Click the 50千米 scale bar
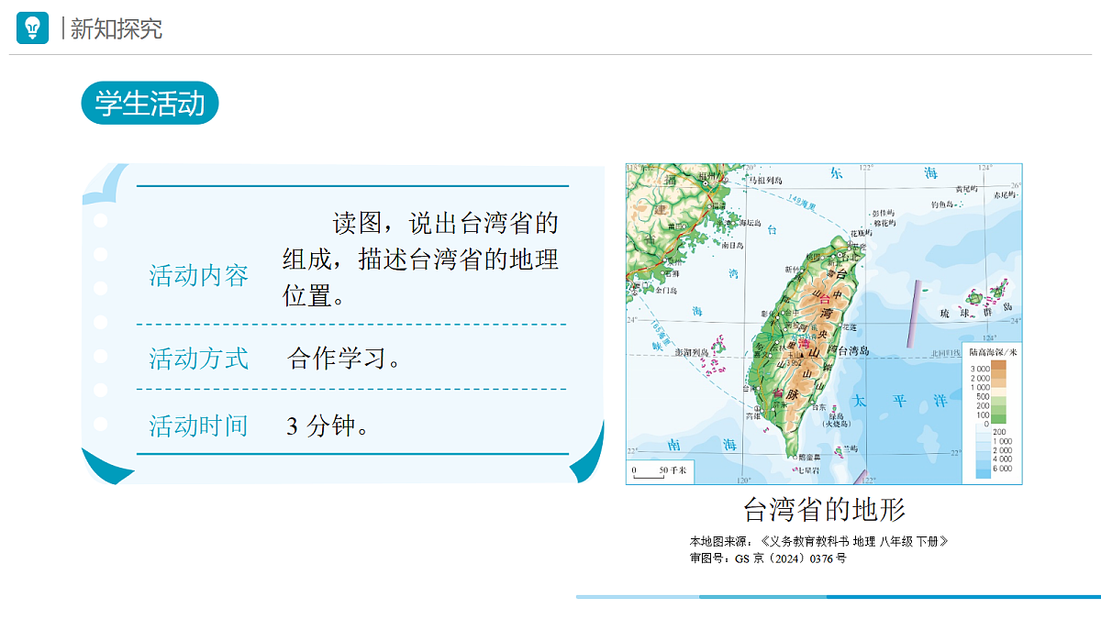 [x=661, y=470]
